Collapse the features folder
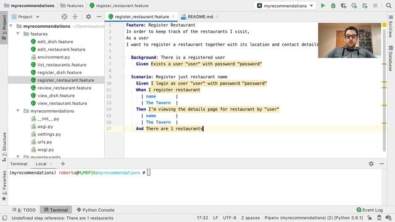Viewport: 395px width, 222px height. (18, 33)
